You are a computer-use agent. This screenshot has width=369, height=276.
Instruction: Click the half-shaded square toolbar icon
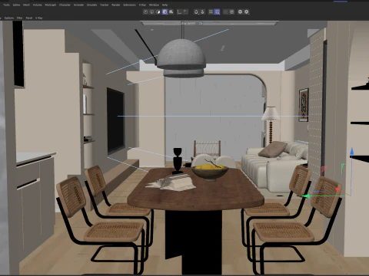click(158, 11)
